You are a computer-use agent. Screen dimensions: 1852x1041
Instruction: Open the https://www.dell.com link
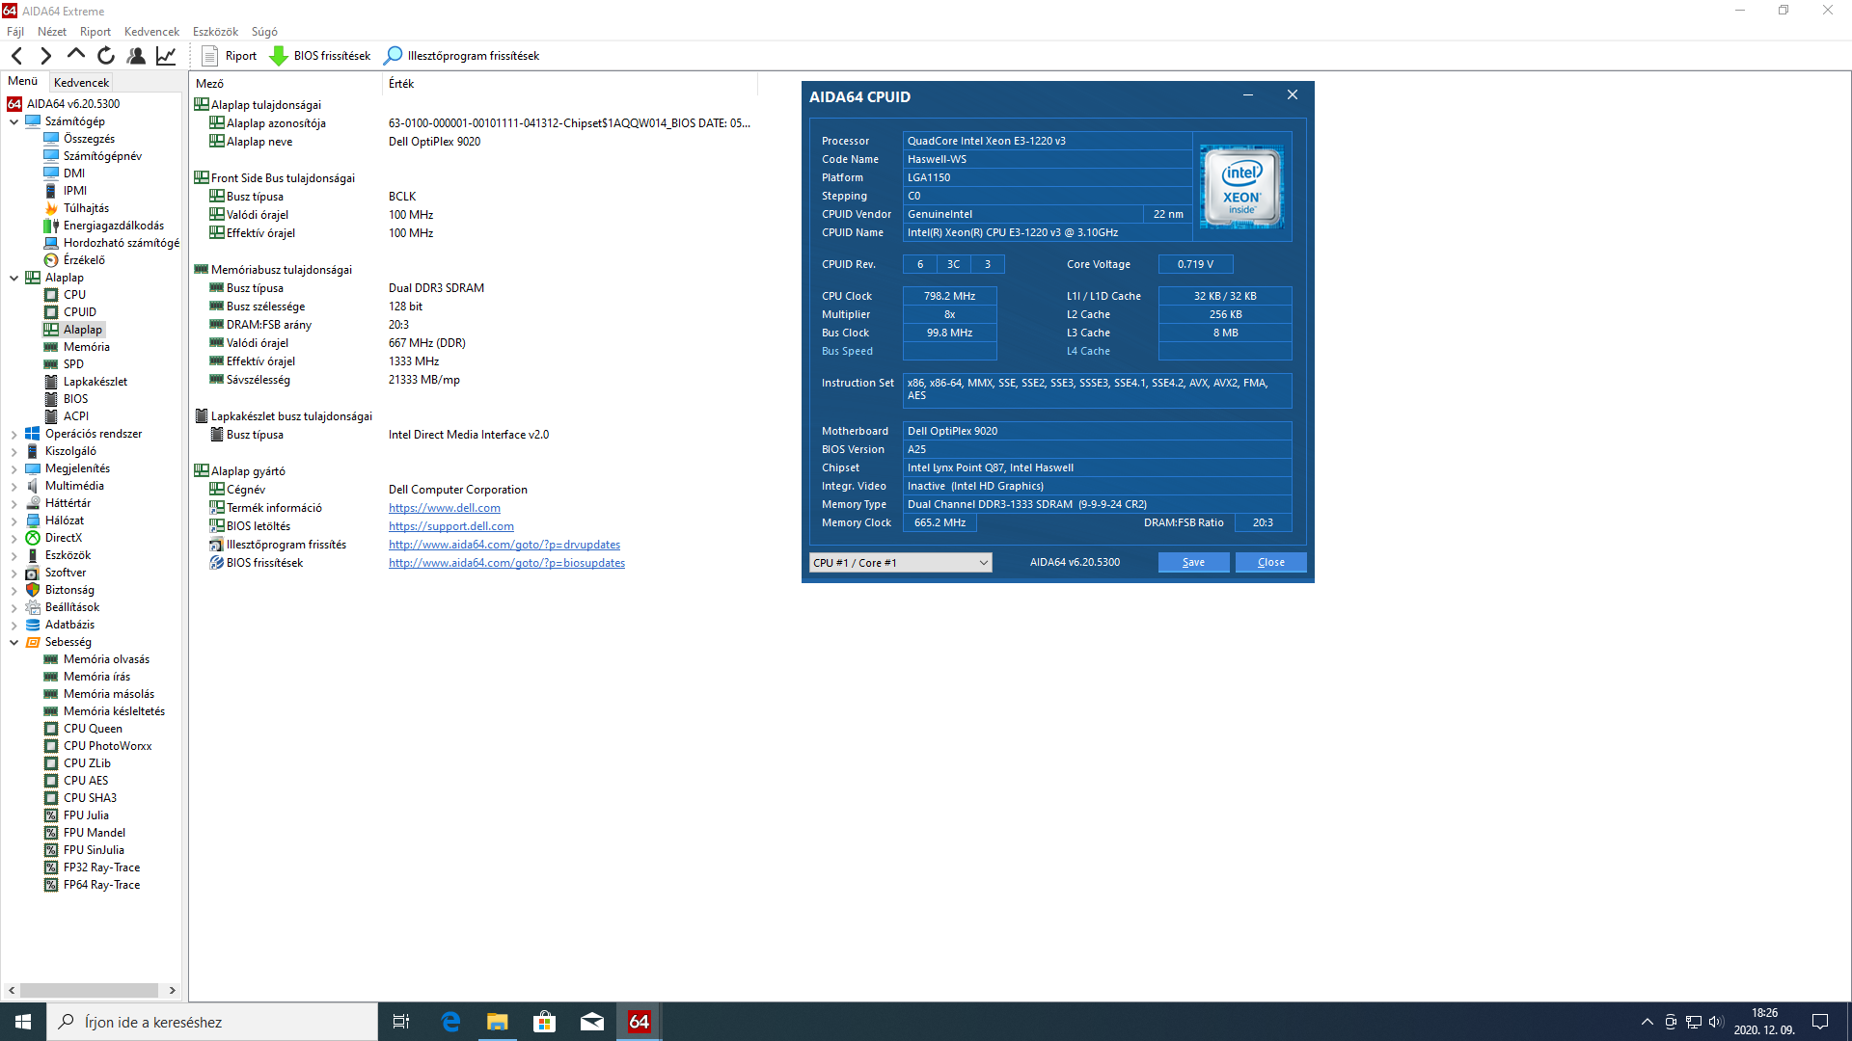pos(445,508)
